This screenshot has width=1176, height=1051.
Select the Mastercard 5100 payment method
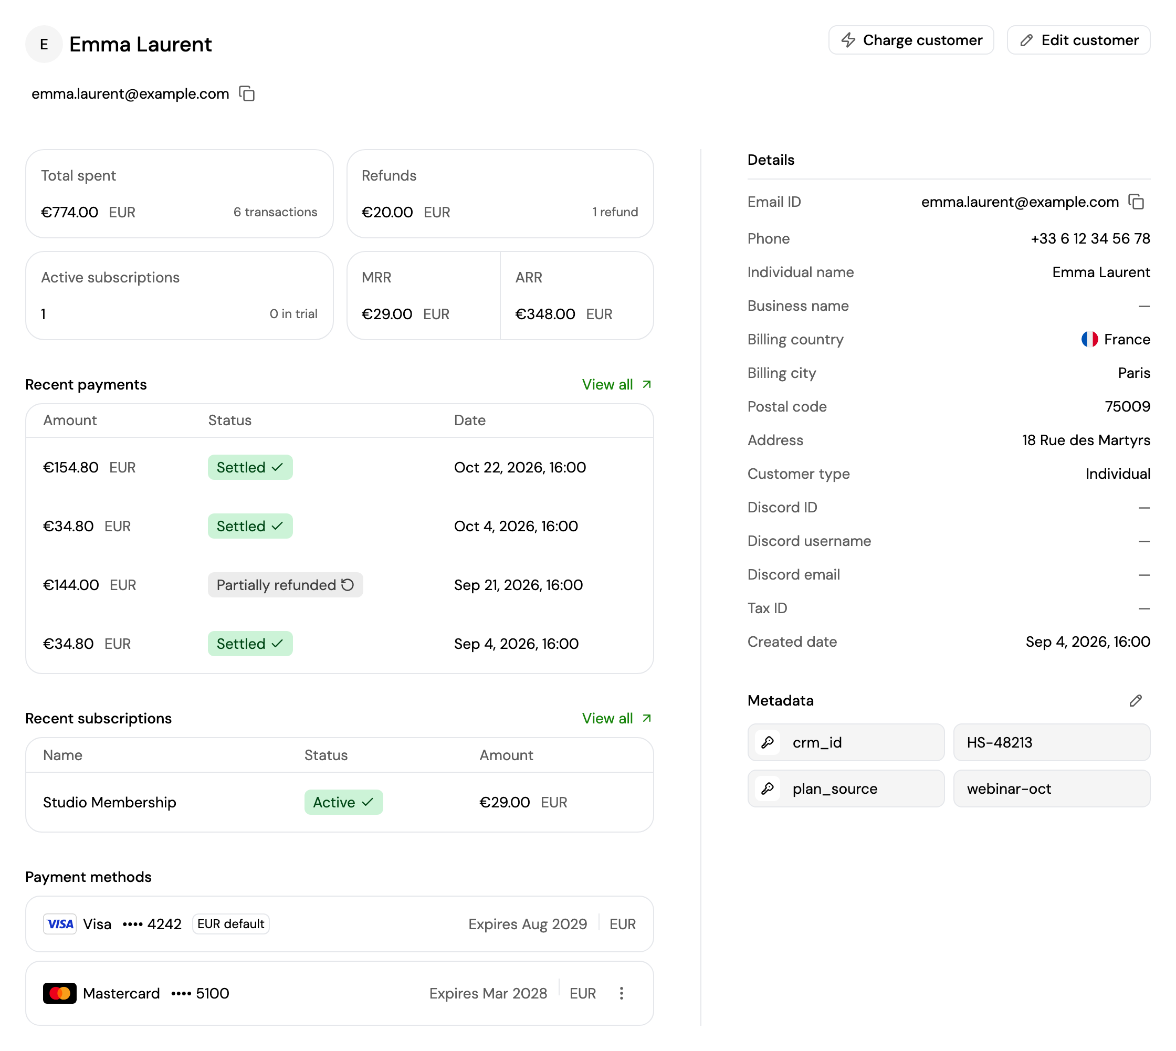coord(340,993)
